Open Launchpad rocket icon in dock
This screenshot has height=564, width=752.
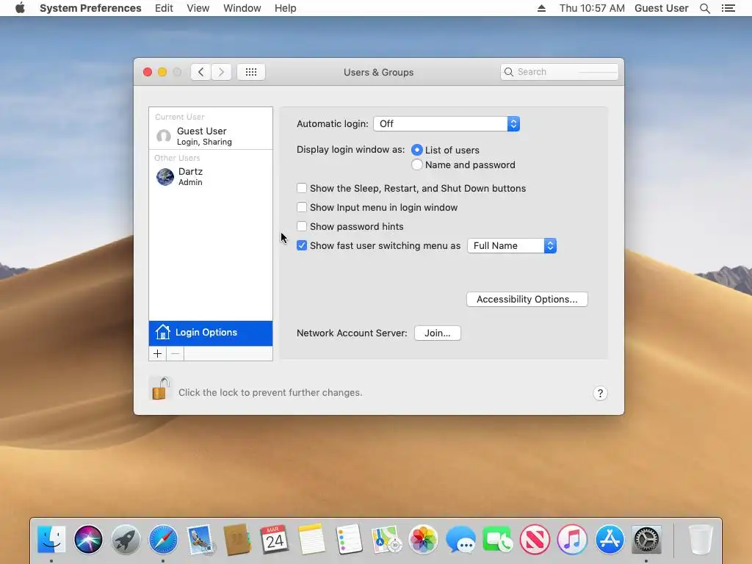126,539
